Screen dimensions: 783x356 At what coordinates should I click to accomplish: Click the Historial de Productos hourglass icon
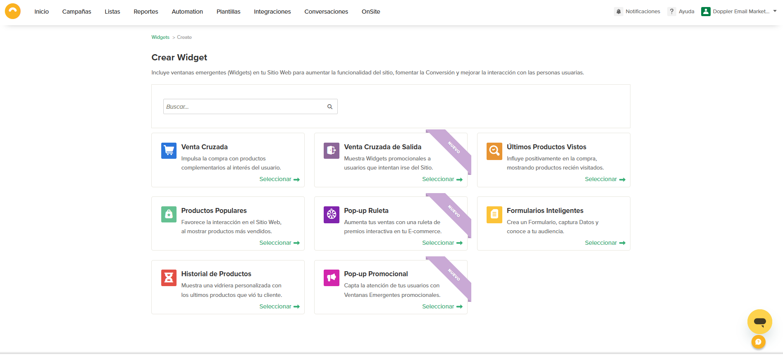169,278
